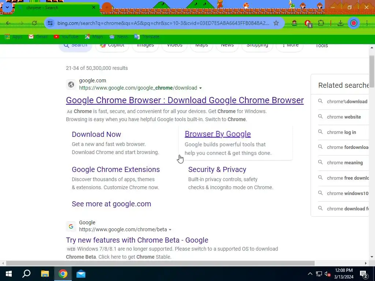Open the Windows Start menu
The width and height of the screenshot is (375, 281).
click(x=9, y=274)
